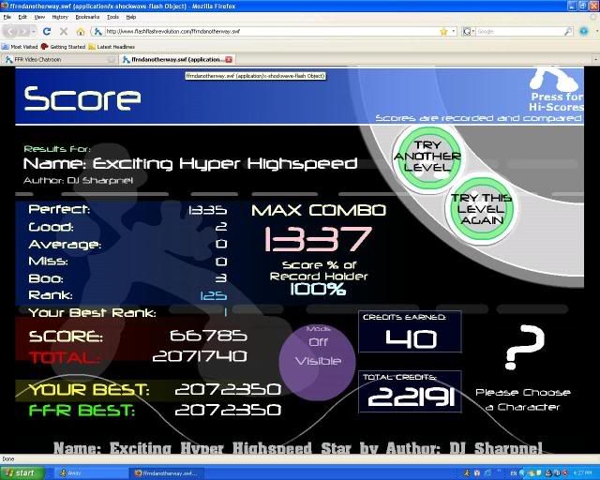The height and width of the screenshot is (480, 600).
Task: Reload the page with the refresh icon
Action: [x=47, y=31]
